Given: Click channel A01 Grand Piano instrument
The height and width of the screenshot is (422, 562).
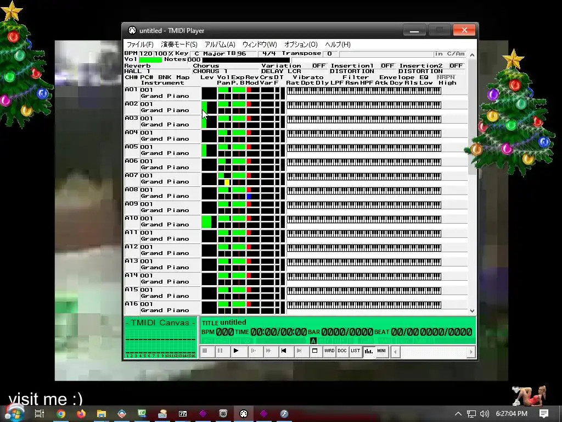Looking at the screenshot, I should tap(165, 96).
